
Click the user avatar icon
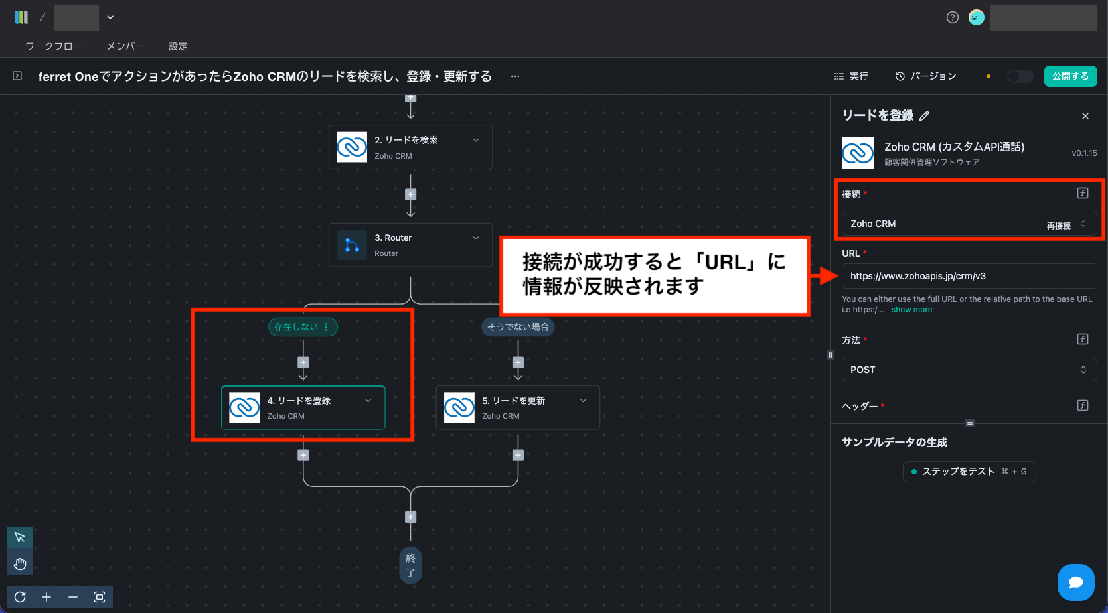coord(976,17)
